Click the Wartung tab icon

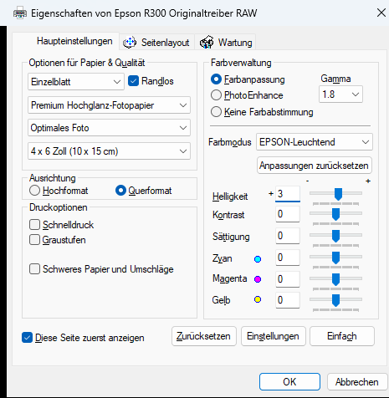pos(207,43)
